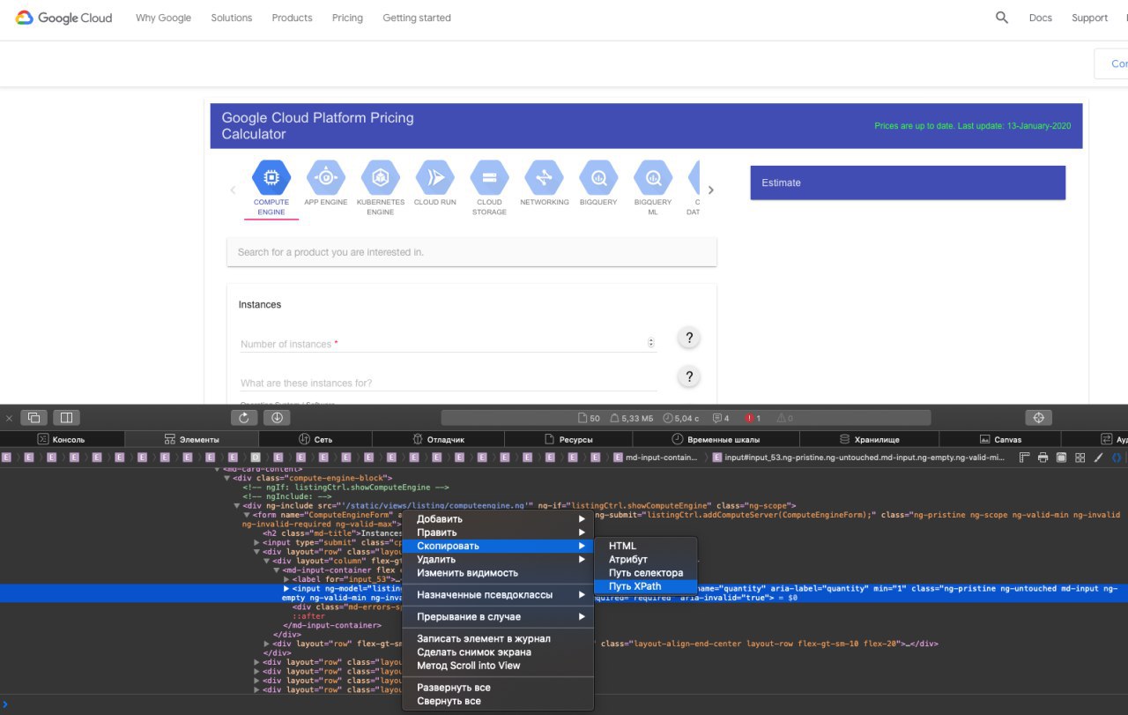Open the Править submenu

click(x=498, y=533)
